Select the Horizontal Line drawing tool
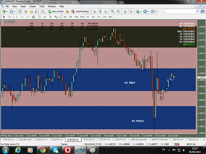This screenshot has height=154, width=206. pos(22,17)
